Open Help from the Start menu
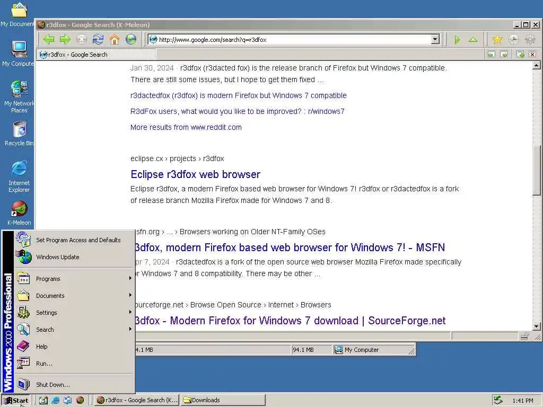543x407 pixels. [x=74, y=347]
